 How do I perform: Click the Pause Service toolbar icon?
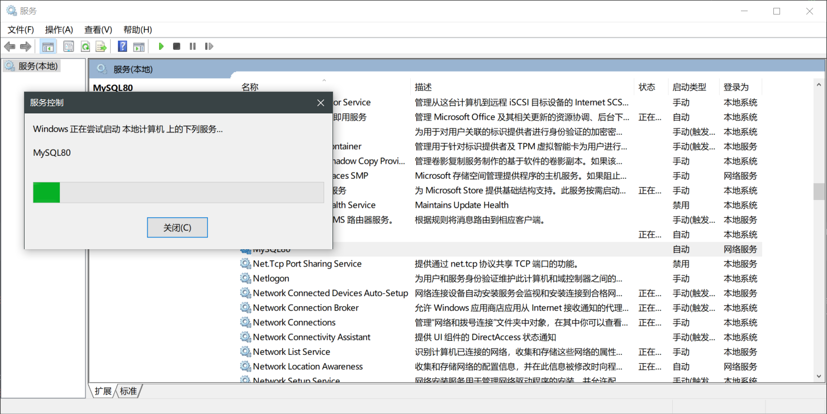(193, 46)
